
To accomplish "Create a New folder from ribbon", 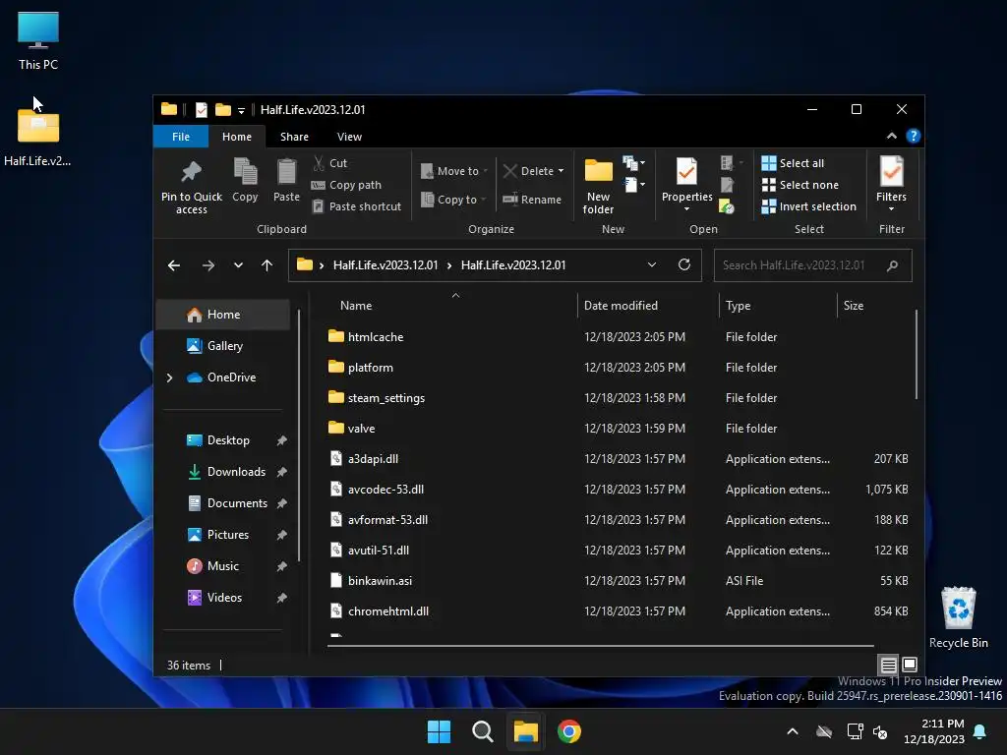I will click(598, 185).
